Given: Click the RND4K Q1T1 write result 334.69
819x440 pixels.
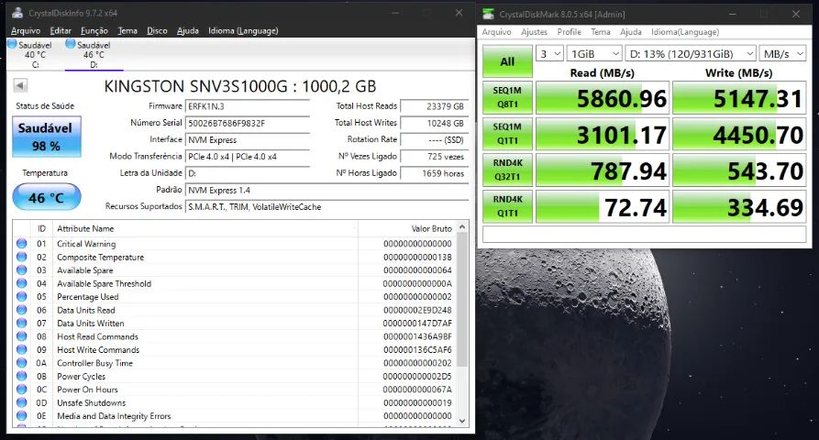Looking at the screenshot, I should 739,206.
